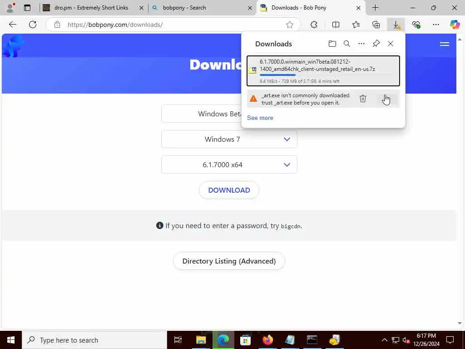Toggle split screen view icon
The image size is (465, 349).
pyautogui.click(x=336, y=25)
